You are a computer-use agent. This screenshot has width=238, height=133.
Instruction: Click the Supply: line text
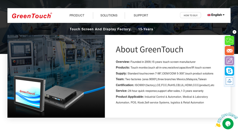[165, 73]
